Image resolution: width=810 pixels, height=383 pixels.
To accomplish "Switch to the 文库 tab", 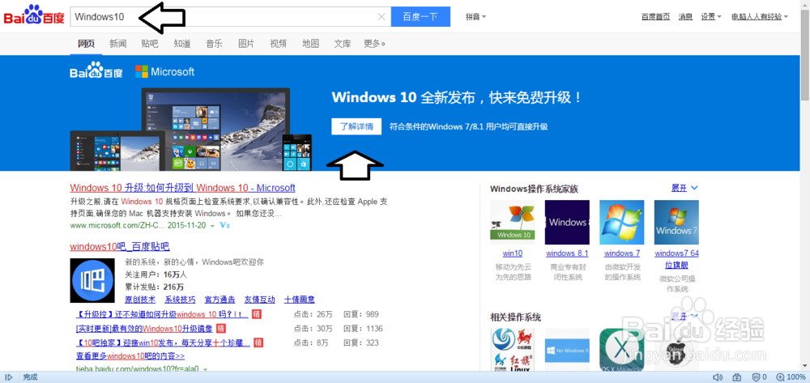I will 343,44.
